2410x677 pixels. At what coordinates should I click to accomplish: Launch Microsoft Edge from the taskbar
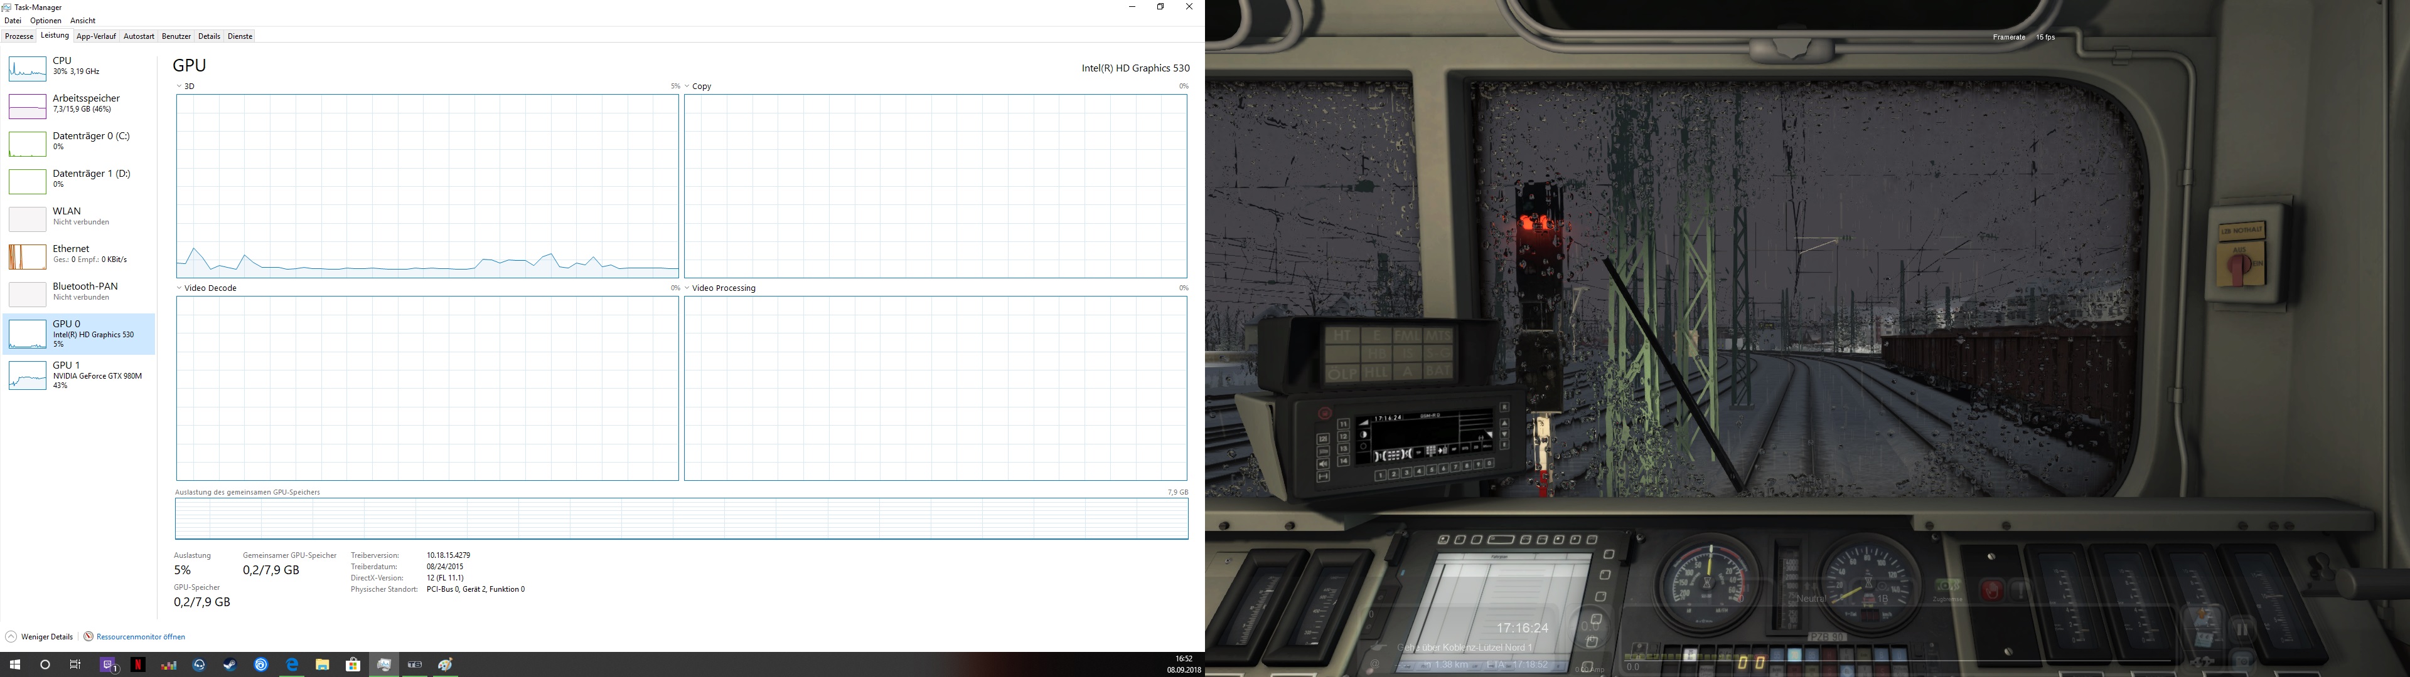click(x=292, y=665)
